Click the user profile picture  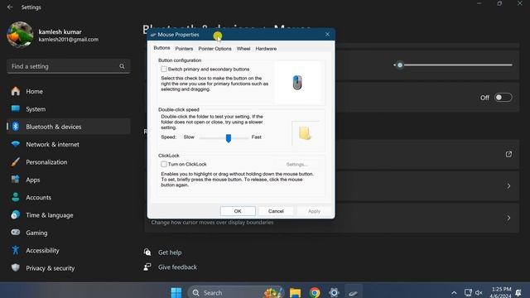click(20, 35)
